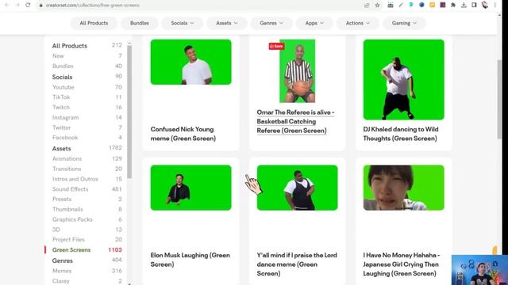This screenshot has height=285, width=508.
Task: Select the Genres sidebar heading
Action: (63, 260)
